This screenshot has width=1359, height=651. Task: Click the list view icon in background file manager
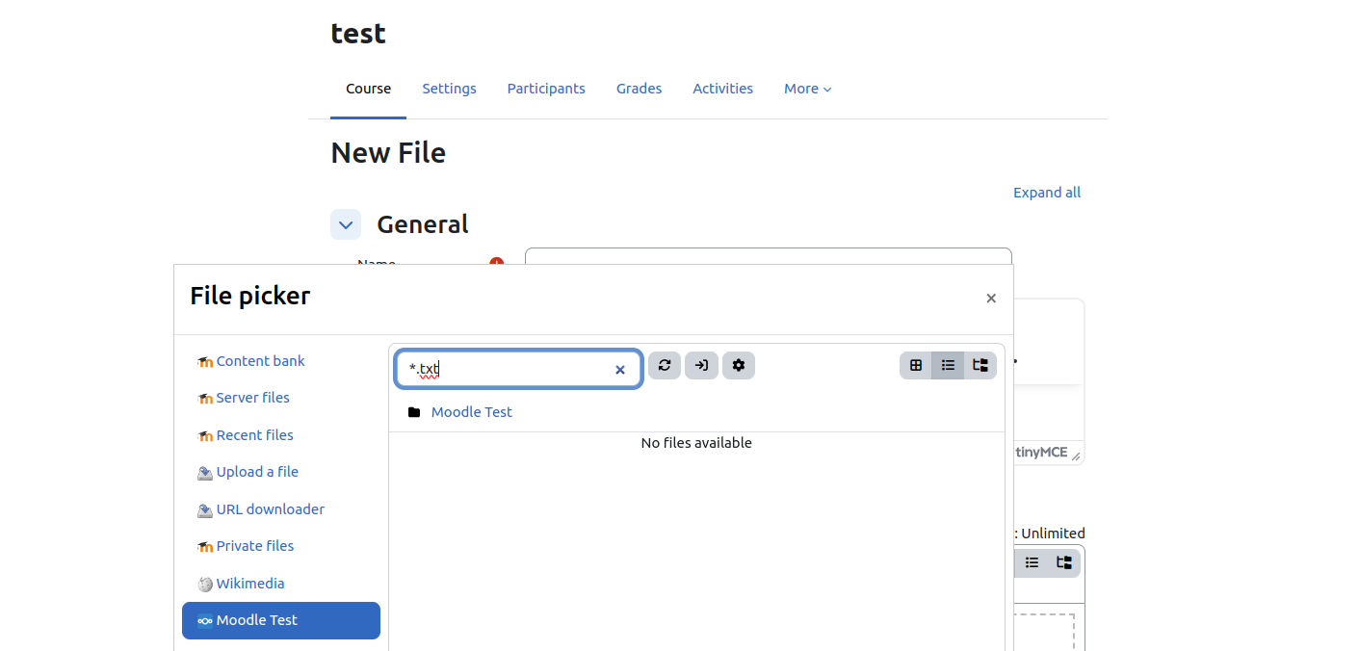tap(1032, 562)
